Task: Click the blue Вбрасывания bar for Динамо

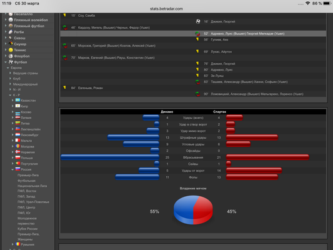Action: [110, 157]
